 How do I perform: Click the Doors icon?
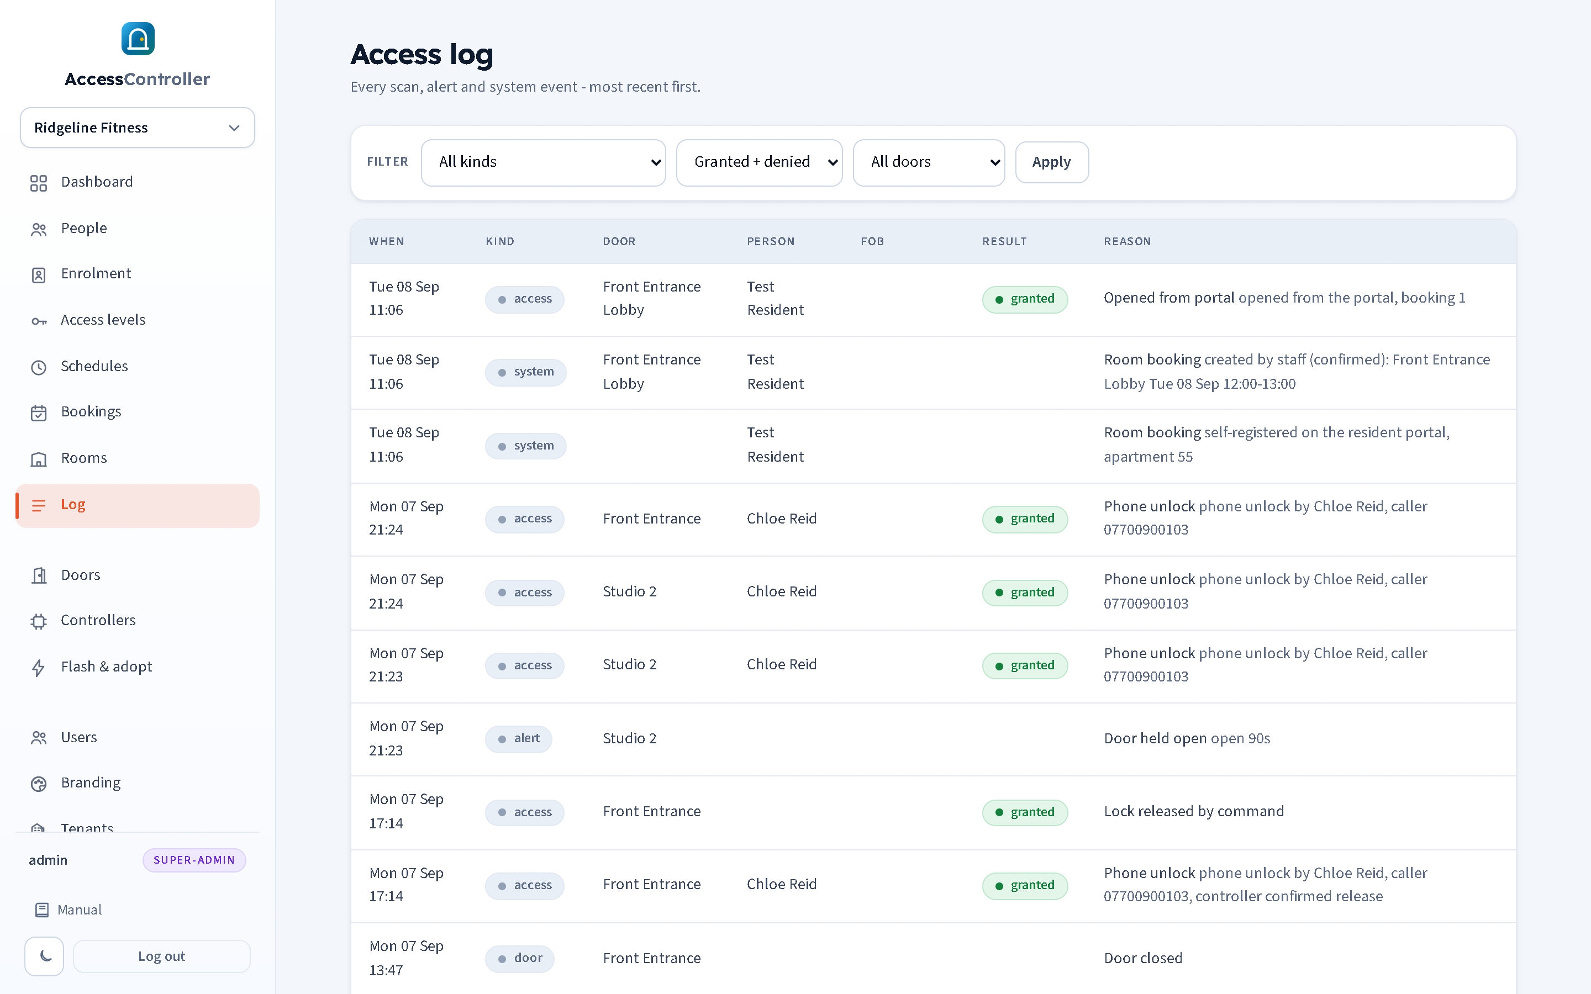[39, 576]
